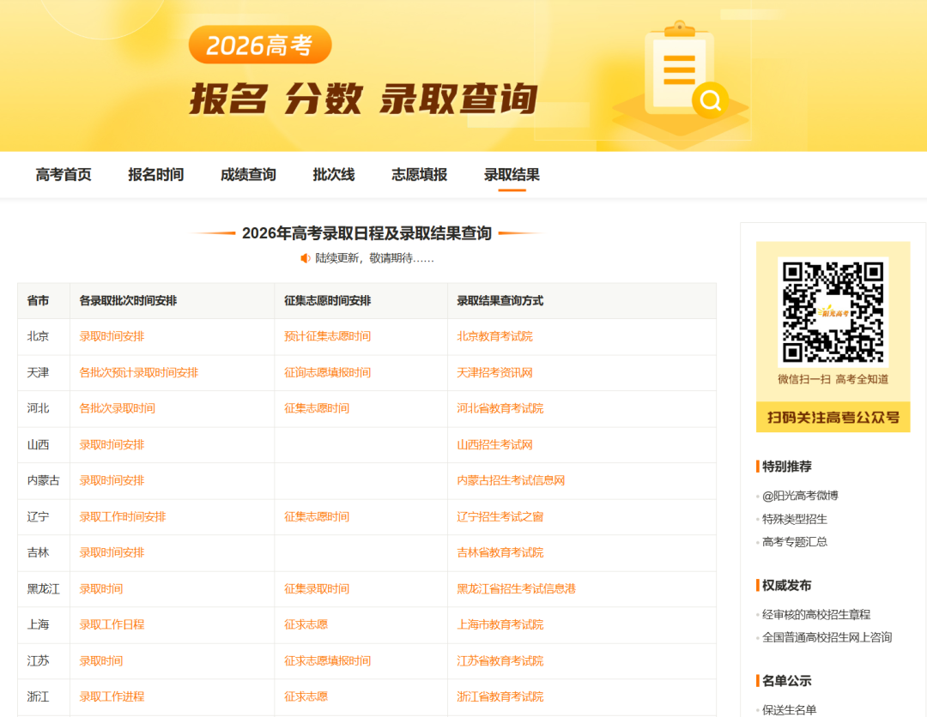This screenshot has height=717, width=927.
Task: Visit 江苏省教育考试院 link
Action: point(500,661)
